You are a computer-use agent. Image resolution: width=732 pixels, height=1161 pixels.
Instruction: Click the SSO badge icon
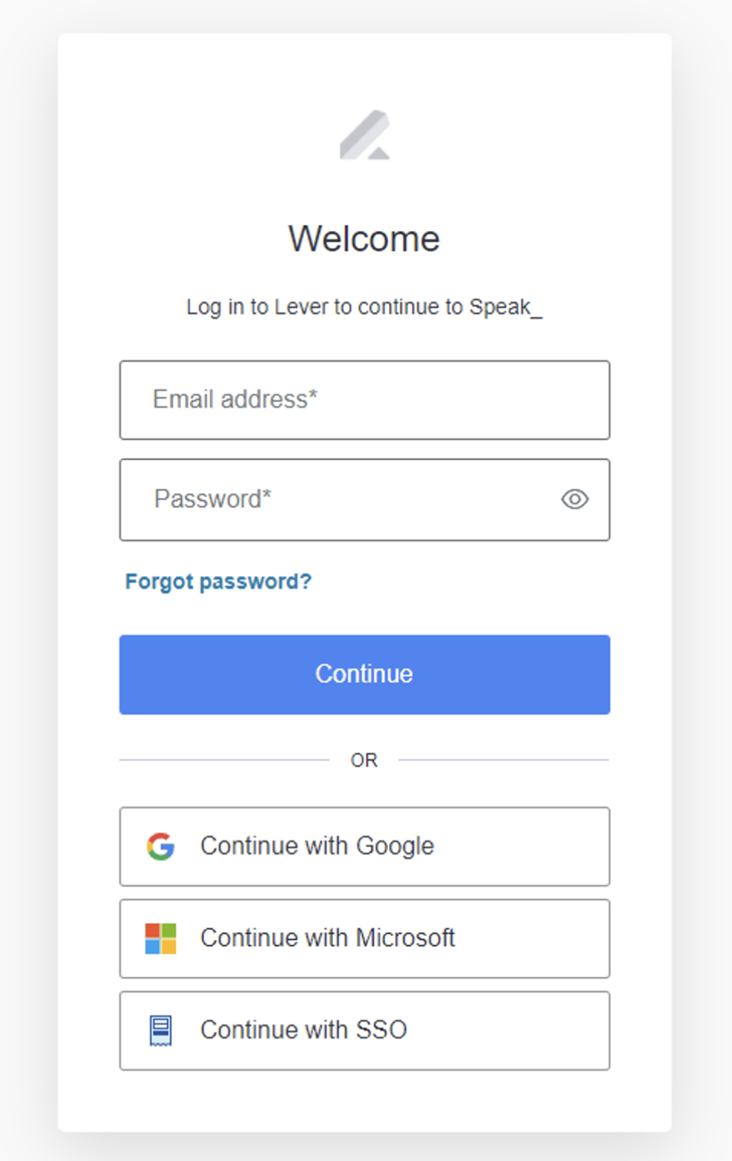[160, 1030]
